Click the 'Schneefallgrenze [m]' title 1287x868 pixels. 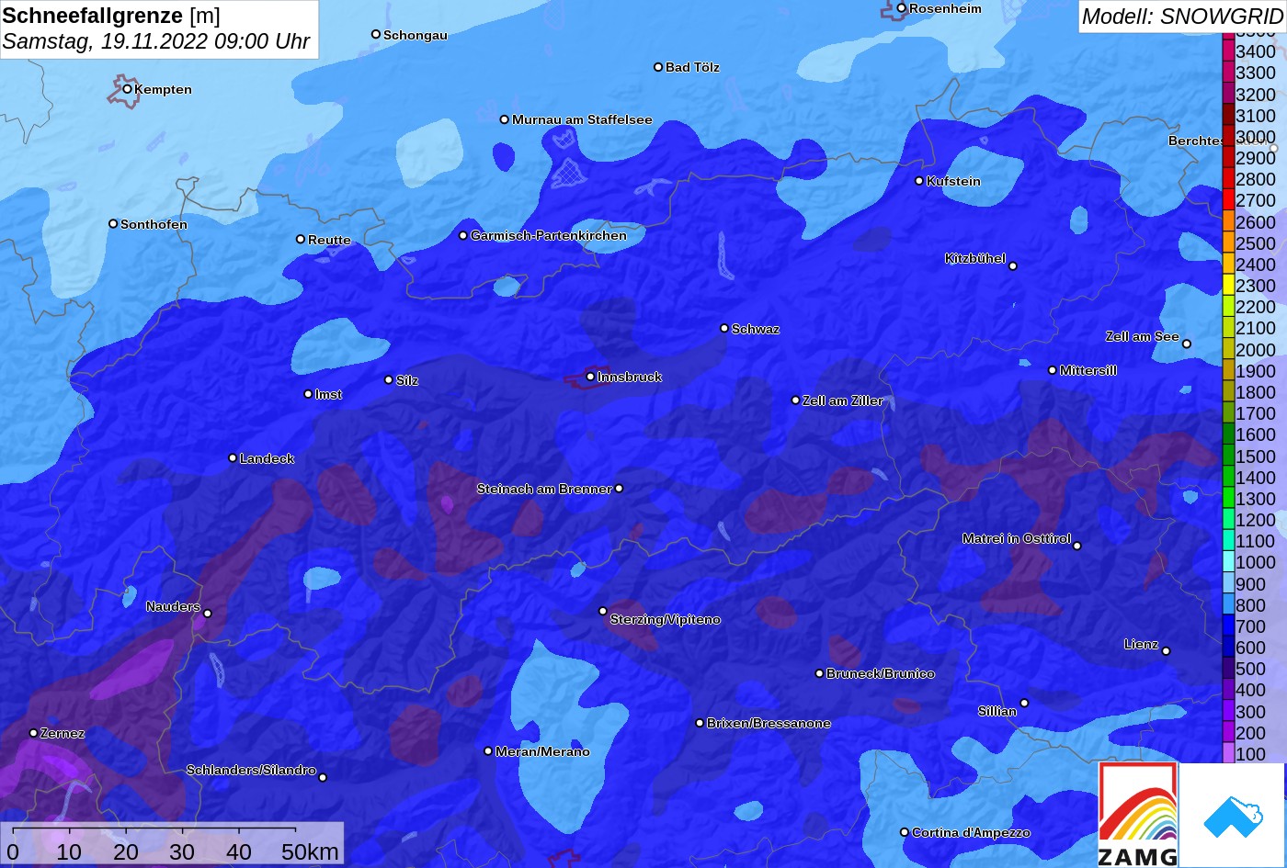coord(111,16)
